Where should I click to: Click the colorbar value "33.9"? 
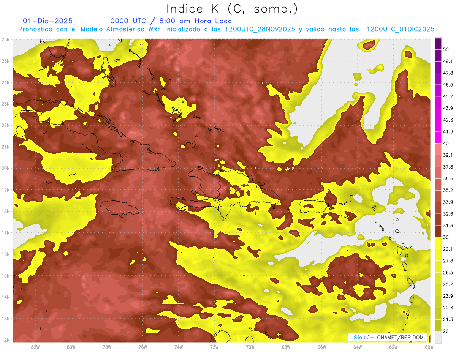tap(448, 202)
